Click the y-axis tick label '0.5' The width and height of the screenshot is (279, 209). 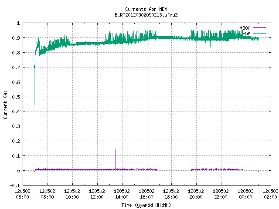point(16,97)
